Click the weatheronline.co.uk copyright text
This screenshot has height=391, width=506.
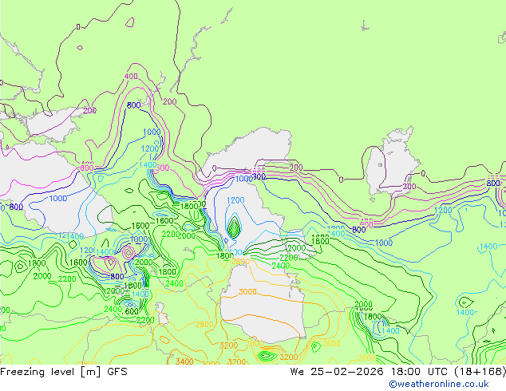tap(439, 384)
